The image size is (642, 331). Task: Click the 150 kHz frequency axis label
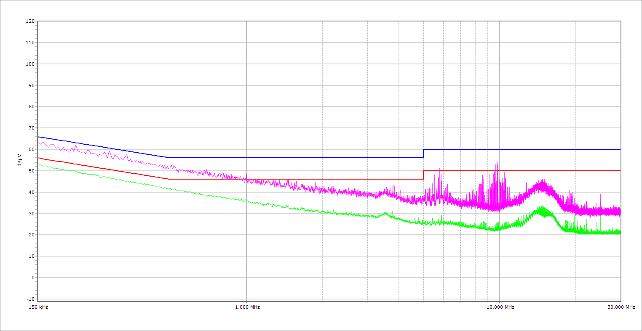click(38, 307)
